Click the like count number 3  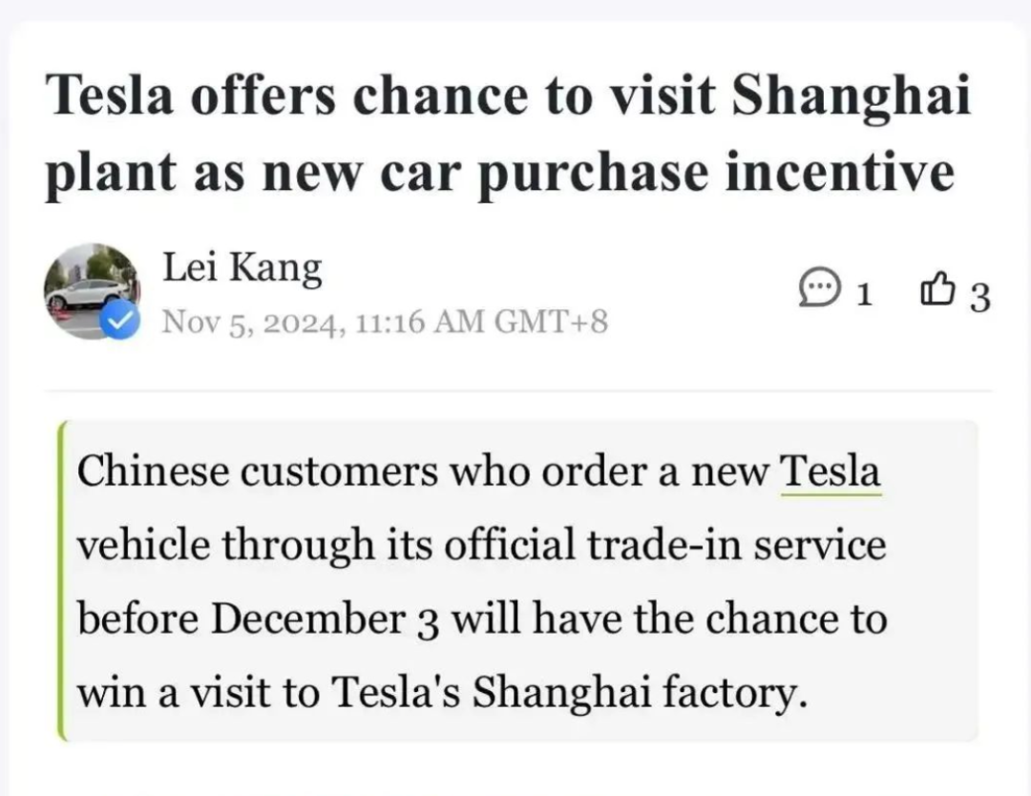(x=979, y=297)
